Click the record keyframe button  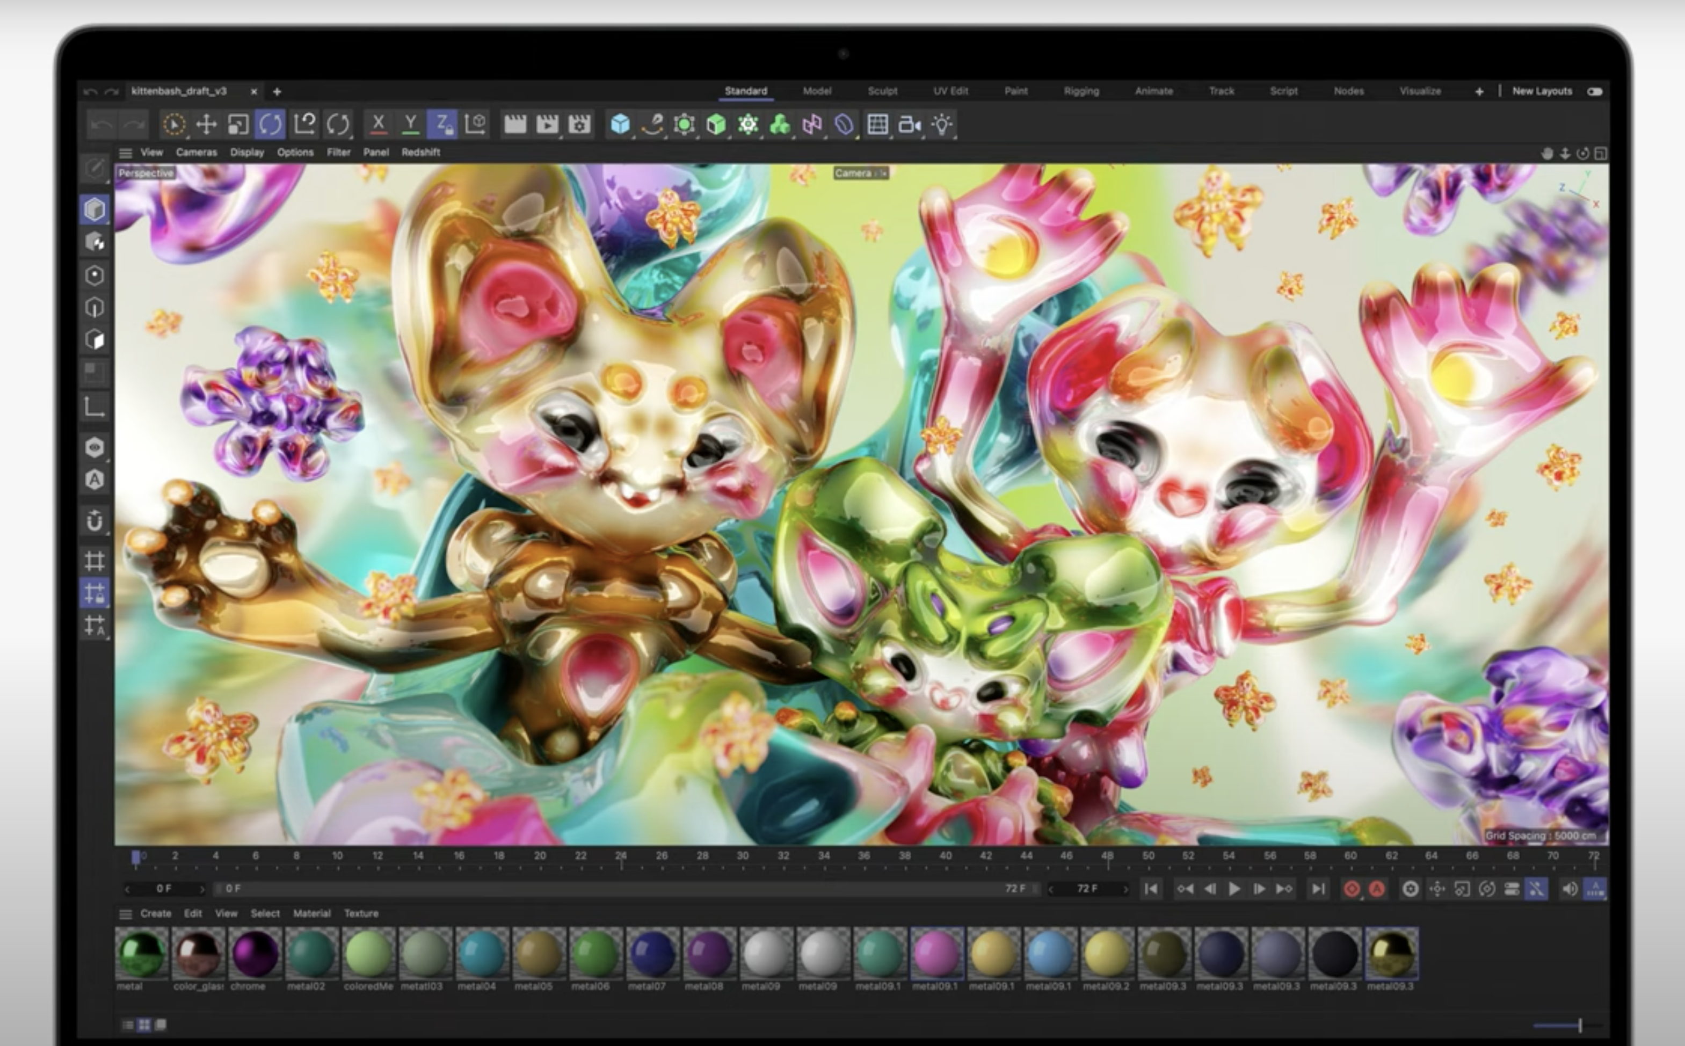(1351, 889)
